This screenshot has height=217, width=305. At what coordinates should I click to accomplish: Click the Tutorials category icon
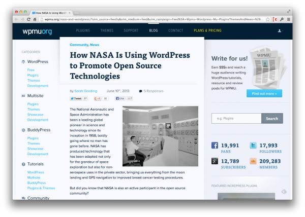[x=23, y=164]
